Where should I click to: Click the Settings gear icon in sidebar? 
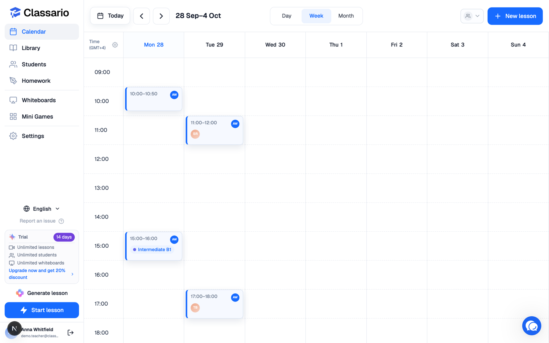[x=13, y=136]
